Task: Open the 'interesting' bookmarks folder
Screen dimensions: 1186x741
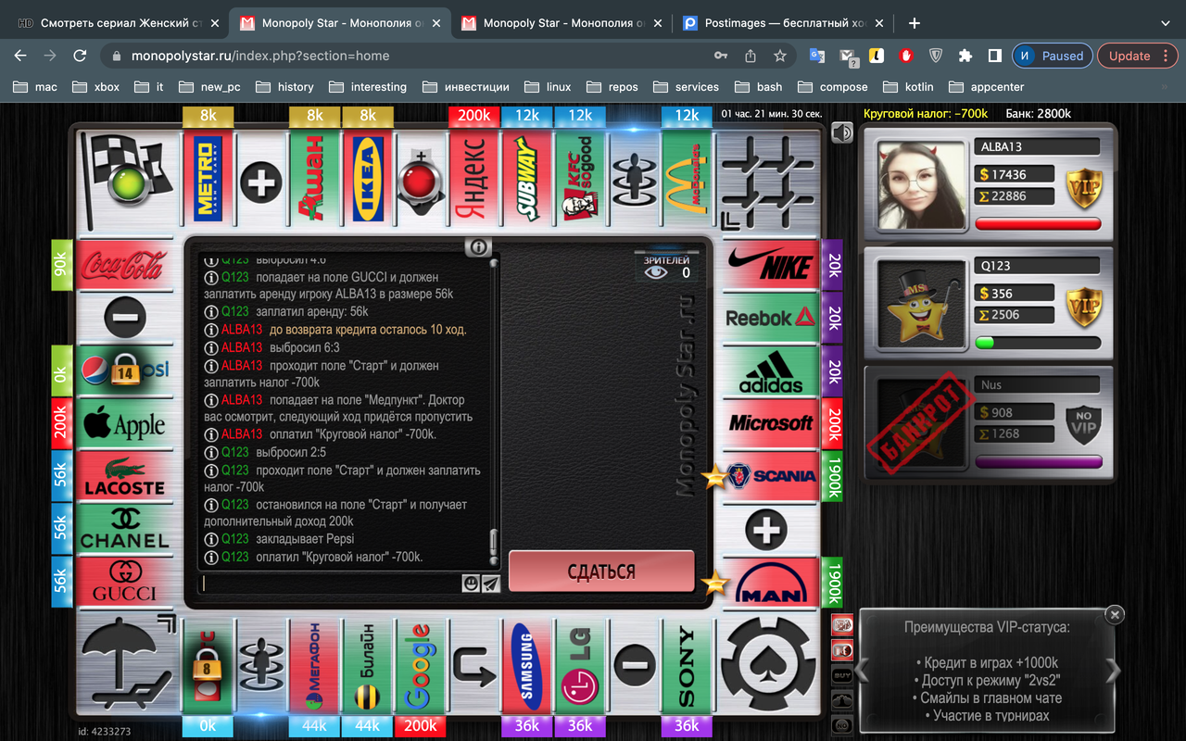Action: pyautogui.click(x=368, y=86)
